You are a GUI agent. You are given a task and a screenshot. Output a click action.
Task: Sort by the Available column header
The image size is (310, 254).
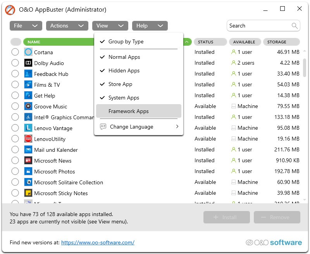pyautogui.click(x=245, y=42)
